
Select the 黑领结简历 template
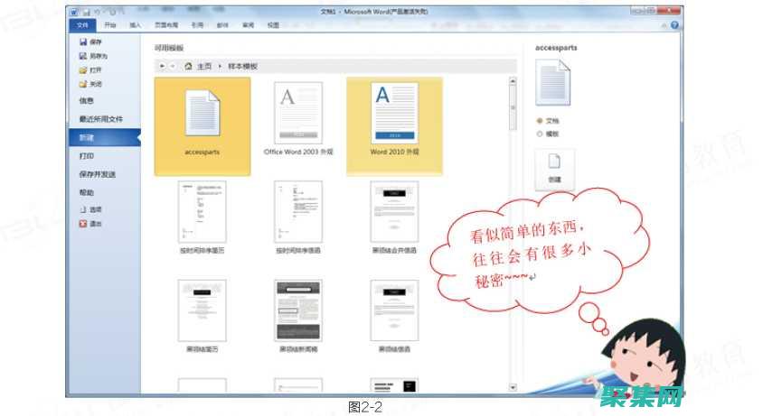[x=203, y=317]
